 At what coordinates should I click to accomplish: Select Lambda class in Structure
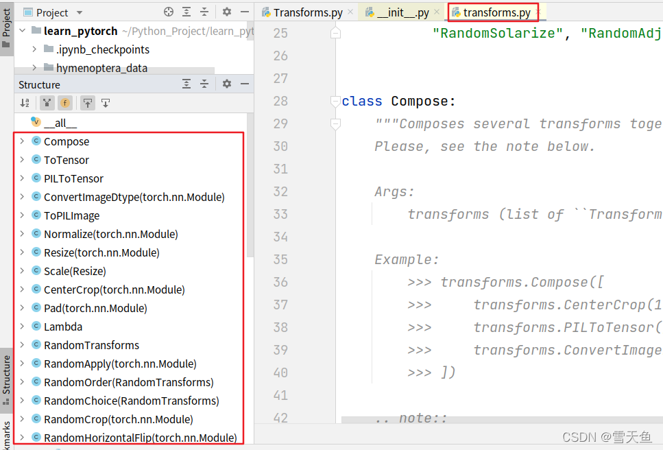tap(63, 327)
